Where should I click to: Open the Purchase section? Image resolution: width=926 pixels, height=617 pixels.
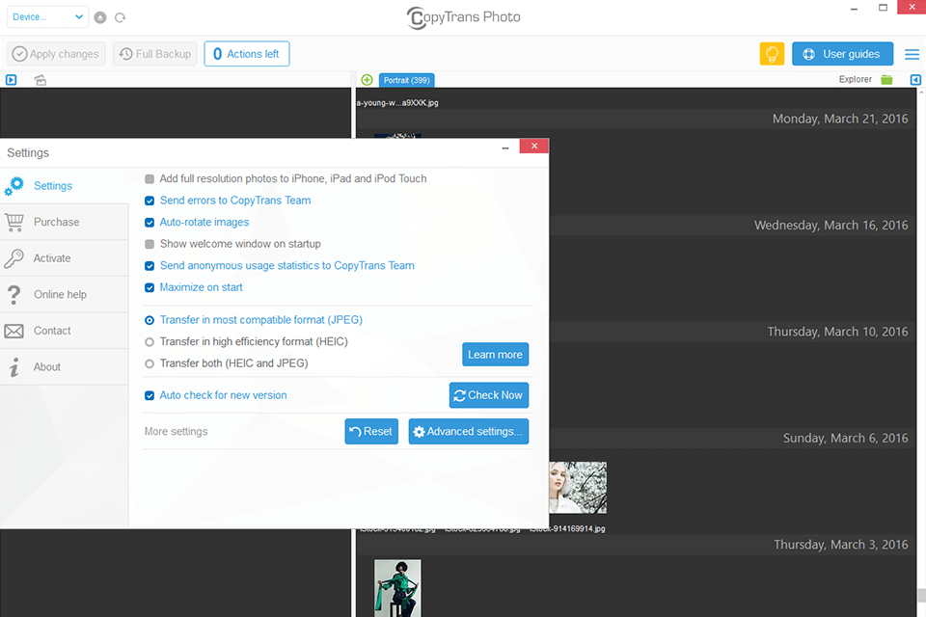65,222
